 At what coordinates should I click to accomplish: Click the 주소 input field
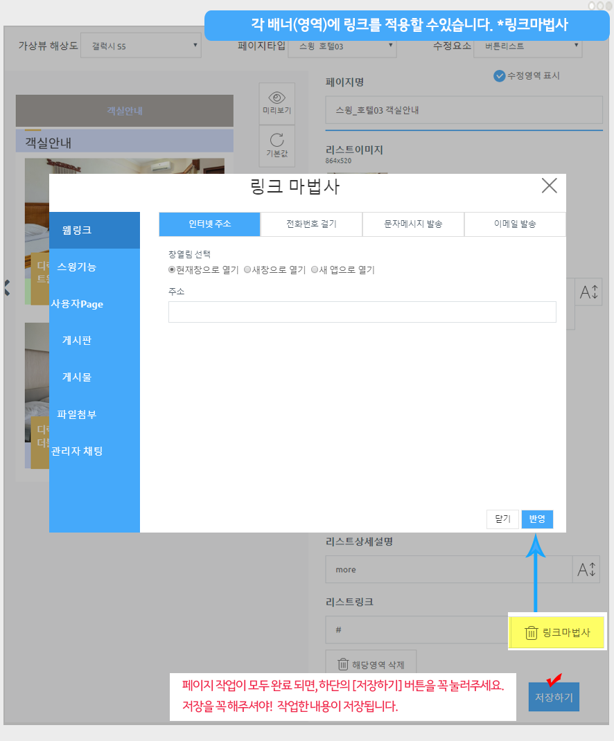pyautogui.click(x=362, y=312)
